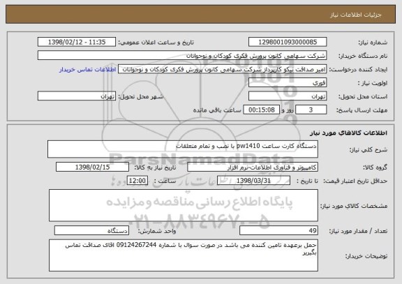The width and height of the screenshot is (402, 284).
Task: Click the header title جزئیات اطلاعات نیاز
Action: tap(356, 15)
